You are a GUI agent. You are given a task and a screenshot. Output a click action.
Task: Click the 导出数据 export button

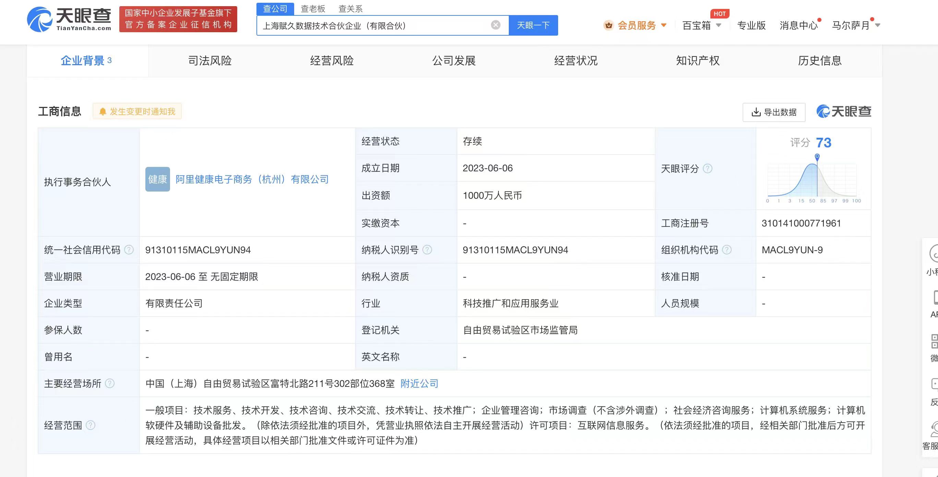pos(774,112)
